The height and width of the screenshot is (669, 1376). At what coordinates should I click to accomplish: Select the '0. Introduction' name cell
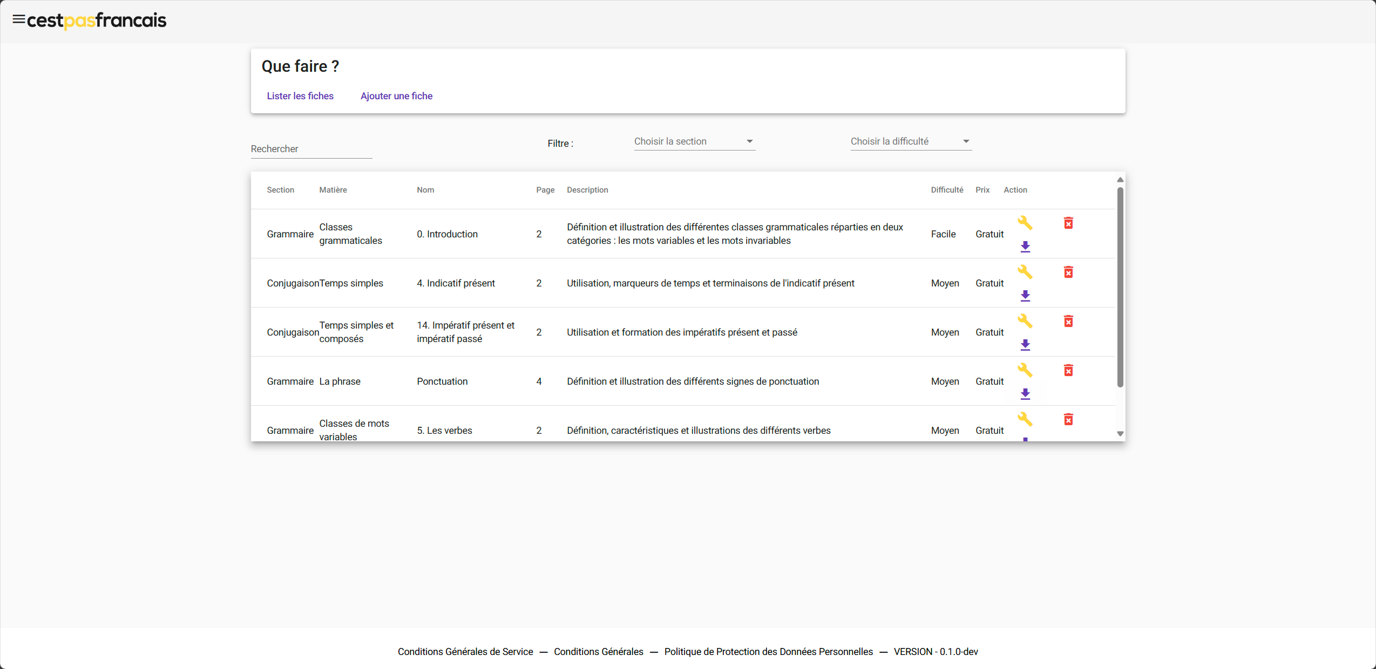click(447, 234)
